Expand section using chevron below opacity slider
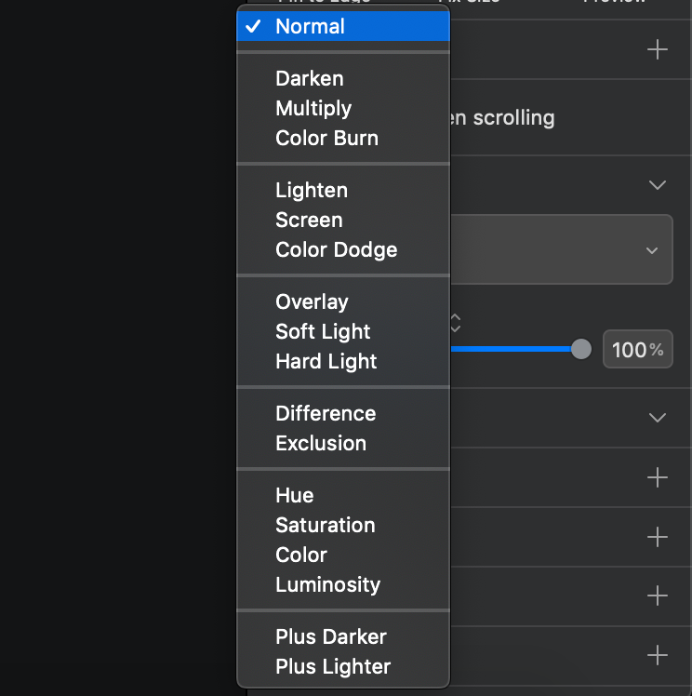The width and height of the screenshot is (692, 696). (x=658, y=418)
